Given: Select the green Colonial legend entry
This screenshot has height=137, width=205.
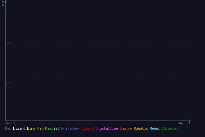Looking at the screenshot, I should click(x=170, y=129).
